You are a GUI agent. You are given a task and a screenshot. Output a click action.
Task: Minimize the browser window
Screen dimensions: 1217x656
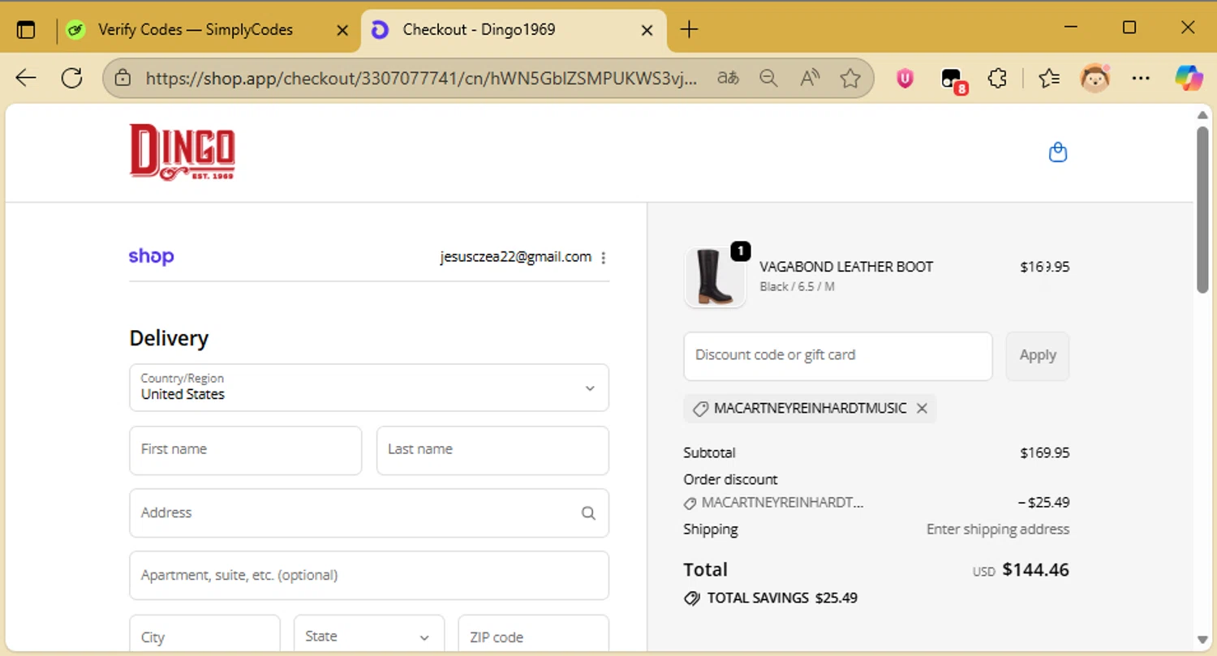[1071, 28]
